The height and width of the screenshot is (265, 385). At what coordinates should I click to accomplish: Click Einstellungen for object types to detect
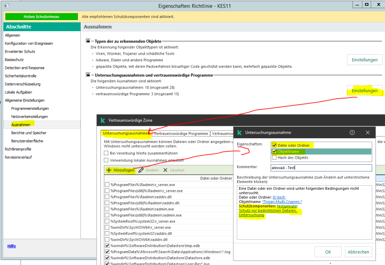tap(365, 60)
